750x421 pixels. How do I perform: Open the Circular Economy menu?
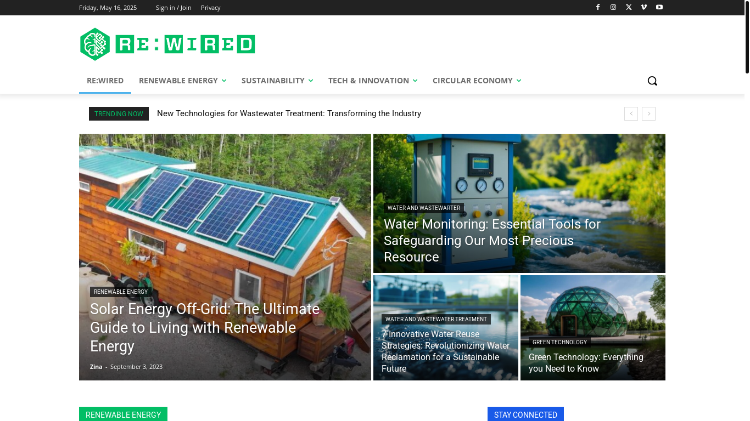[477, 81]
